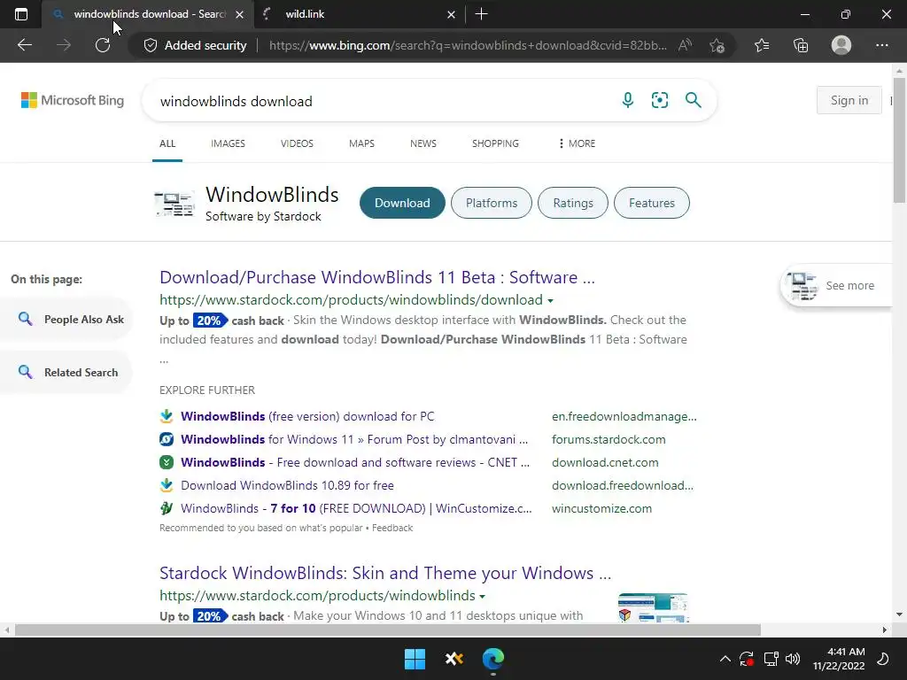Open Download/Purchase WindowBlinds 11 Beta result
The height and width of the screenshot is (680, 907).
click(377, 277)
